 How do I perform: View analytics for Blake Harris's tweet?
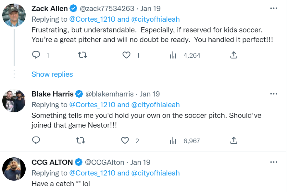click(x=173, y=141)
